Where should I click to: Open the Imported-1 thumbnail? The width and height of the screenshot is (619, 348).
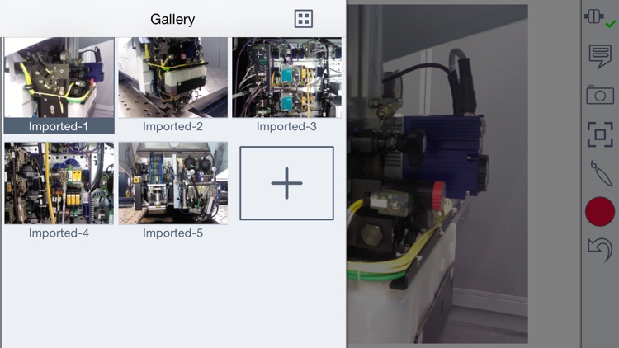click(x=59, y=78)
